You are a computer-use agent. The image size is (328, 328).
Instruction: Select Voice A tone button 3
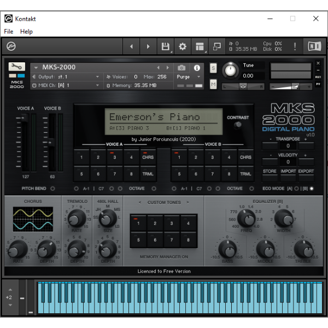[x=115, y=157]
